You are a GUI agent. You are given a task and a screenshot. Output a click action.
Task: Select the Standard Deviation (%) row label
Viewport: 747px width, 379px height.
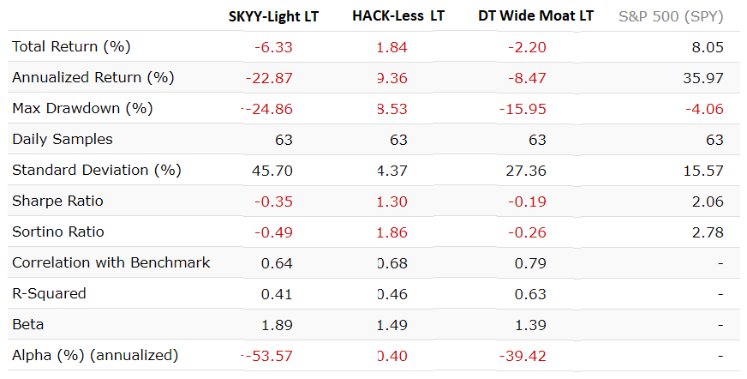click(x=97, y=170)
